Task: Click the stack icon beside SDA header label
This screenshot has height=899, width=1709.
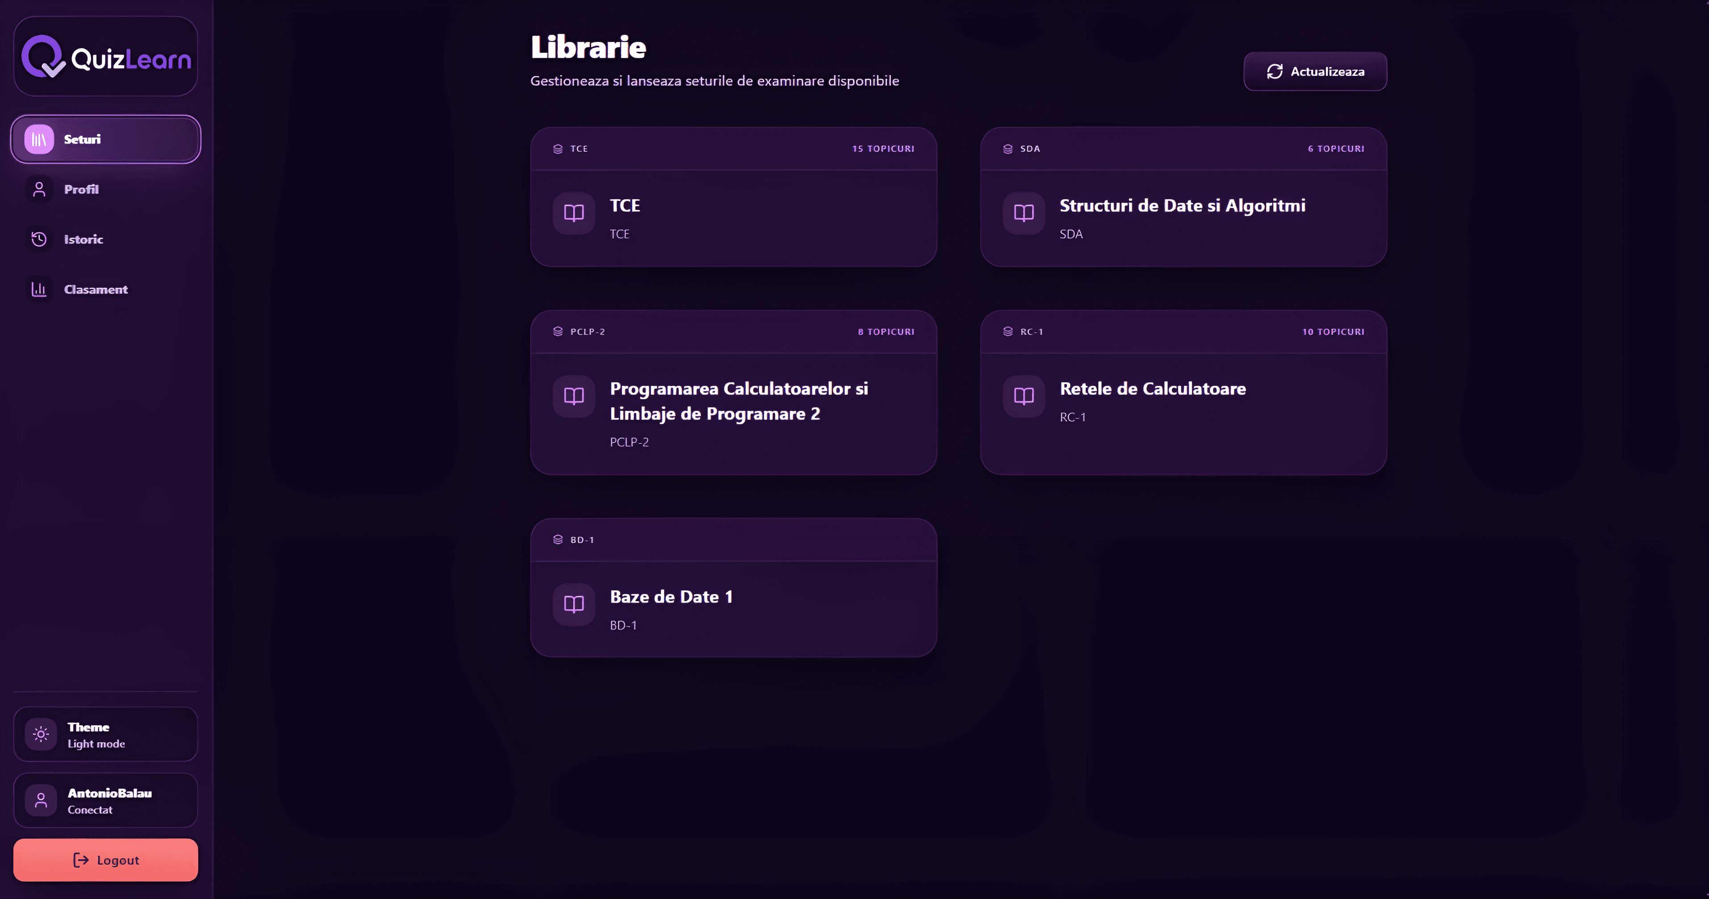Action: pyautogui.click(x=1008, y=149)
